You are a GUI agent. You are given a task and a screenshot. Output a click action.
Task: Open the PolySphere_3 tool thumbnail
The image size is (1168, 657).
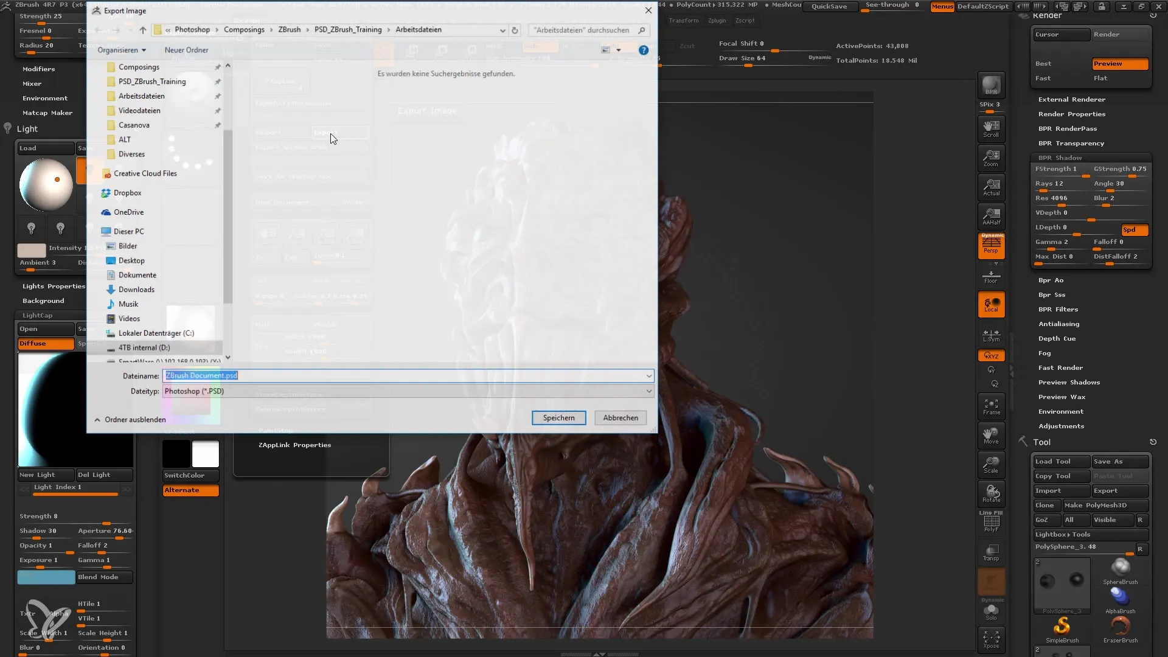pos(1062,586)
